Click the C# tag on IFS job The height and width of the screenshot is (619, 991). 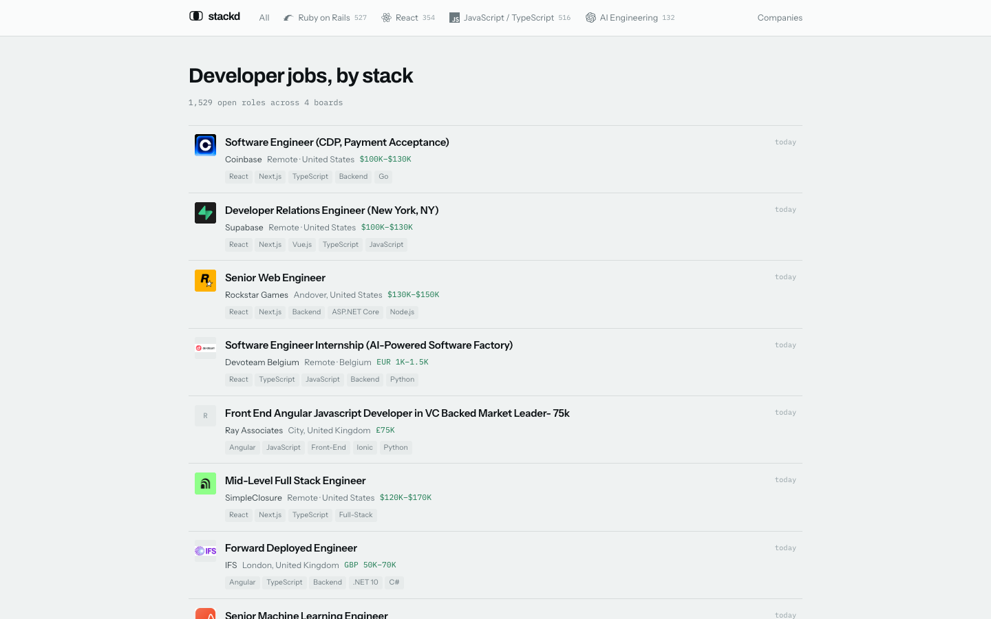point(394,583)
